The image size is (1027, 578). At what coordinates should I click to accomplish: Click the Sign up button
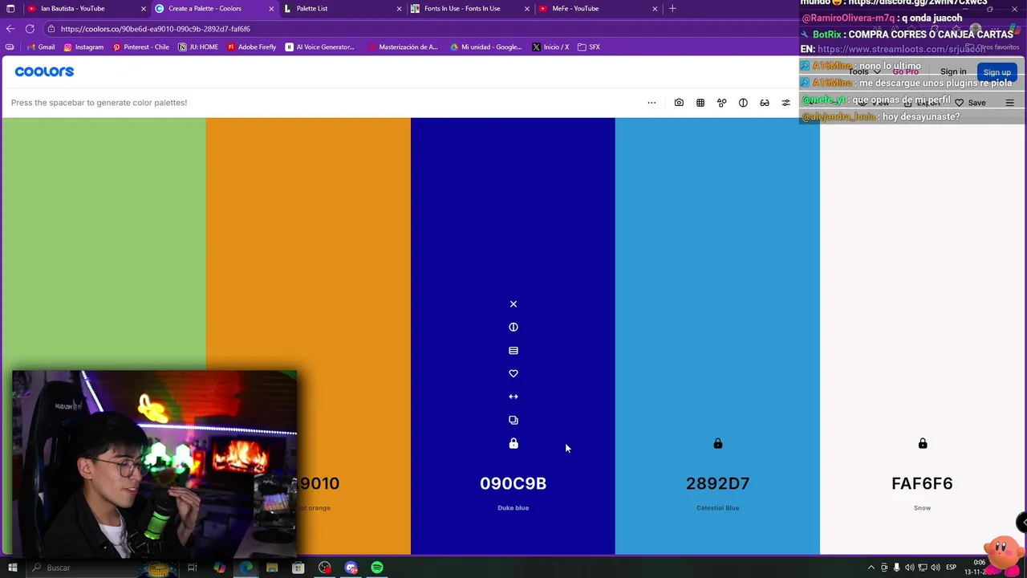click(997, 72)
